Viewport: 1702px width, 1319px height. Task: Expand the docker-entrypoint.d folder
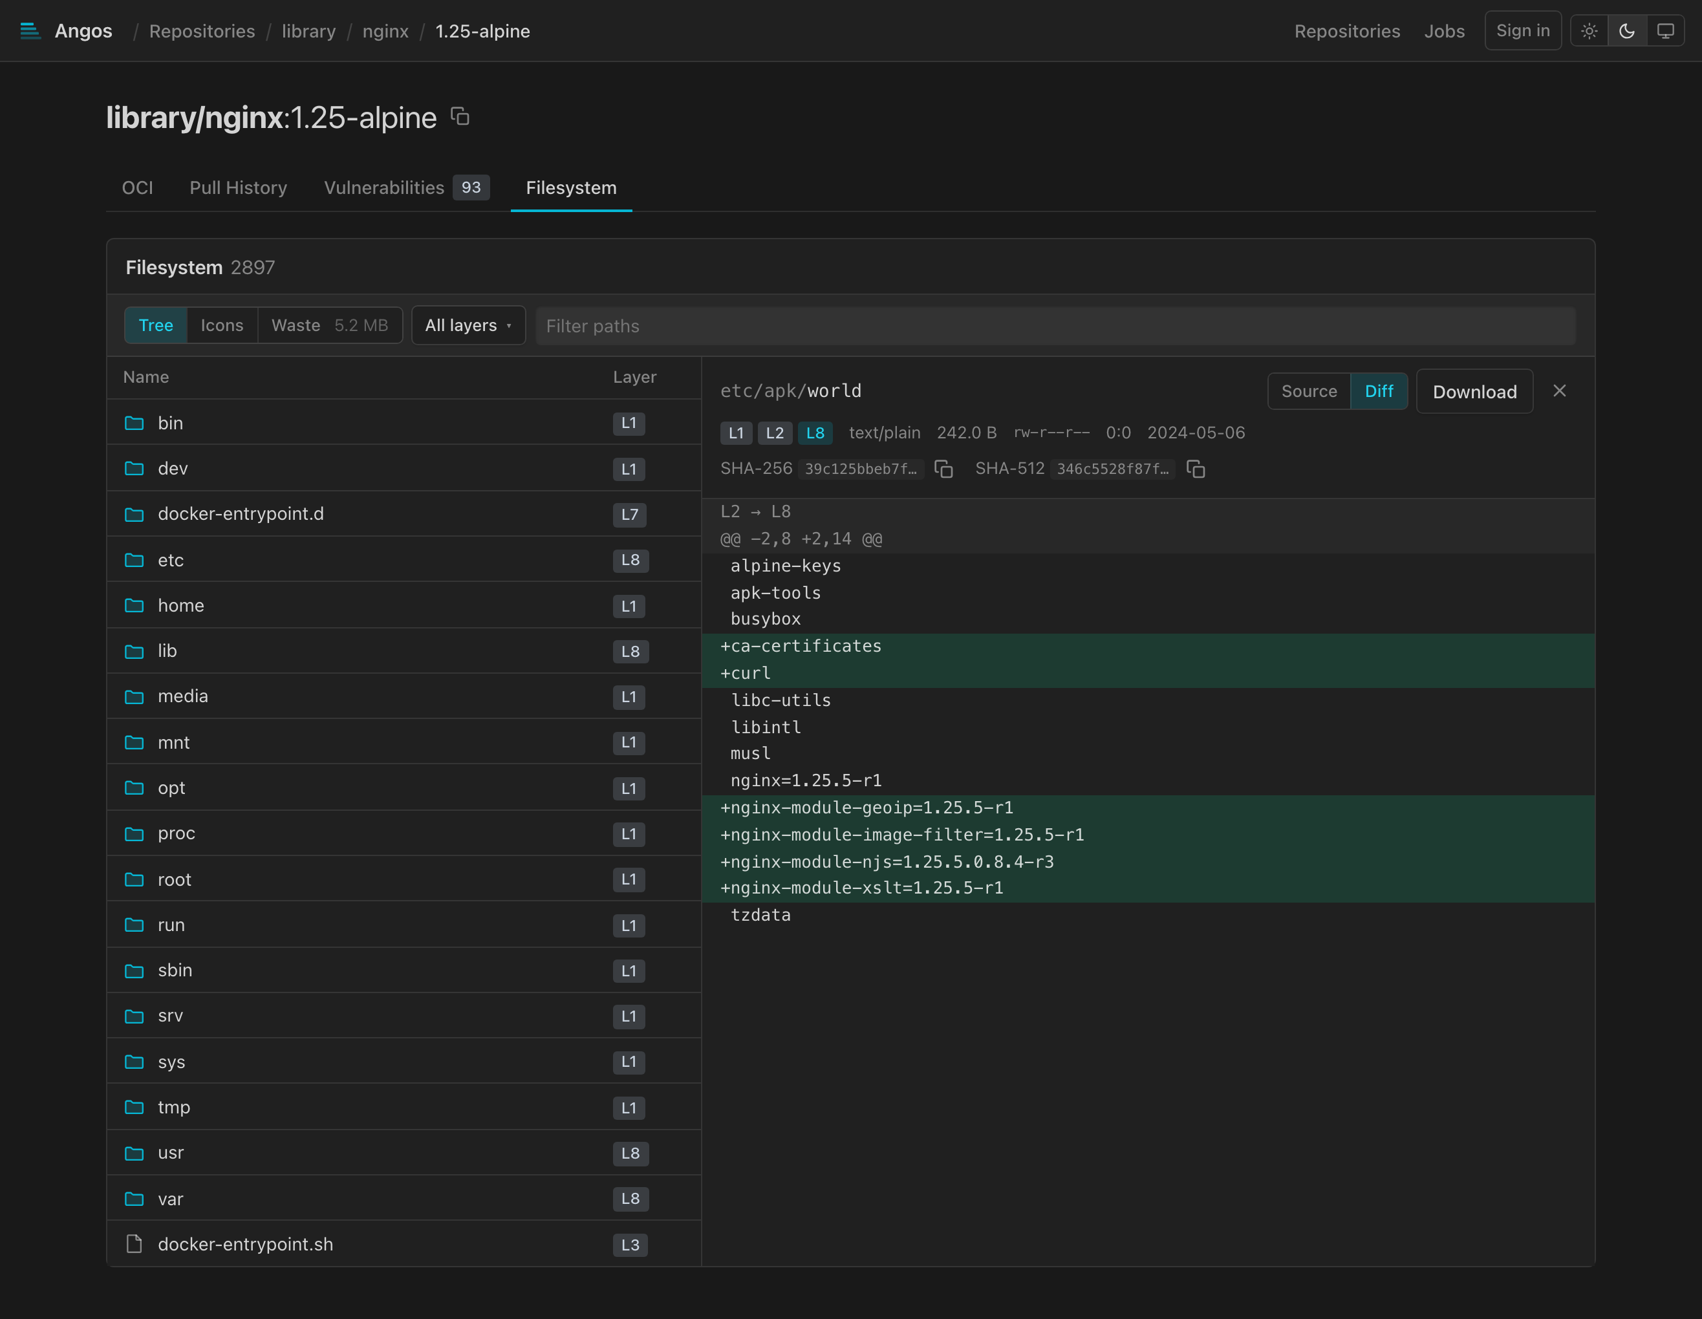tap(404, 514)
